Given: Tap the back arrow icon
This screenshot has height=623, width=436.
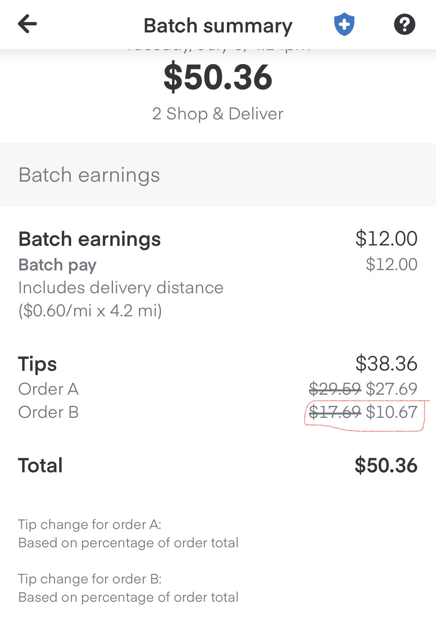Looking at the screenshot, I should point(28,24).
